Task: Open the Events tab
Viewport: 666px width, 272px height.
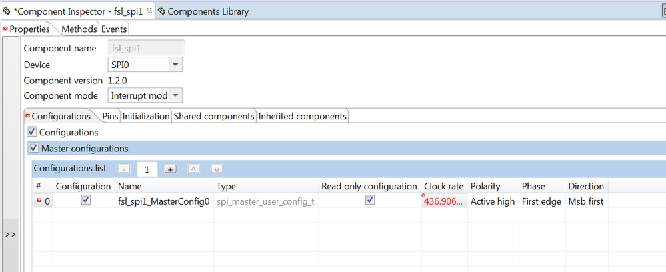Action: tap(114, 29)
